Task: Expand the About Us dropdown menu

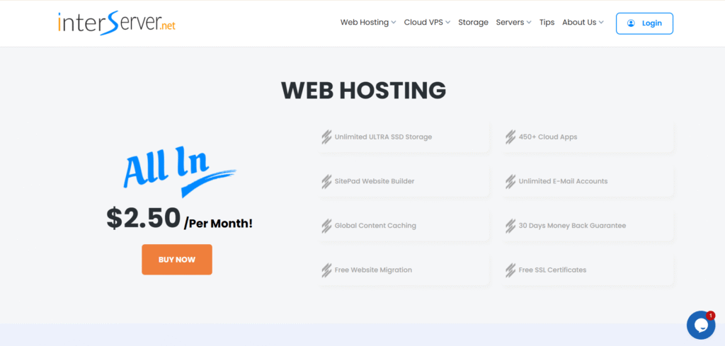Action: point(583,23)
